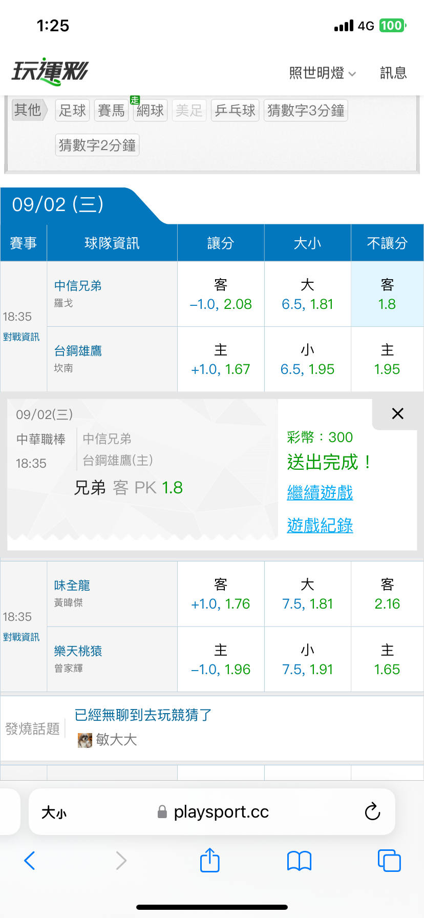Viewport: 424px width, 918px height.
Task: Tap the 玩運彩 site logo
Action: tap(50, 71)
